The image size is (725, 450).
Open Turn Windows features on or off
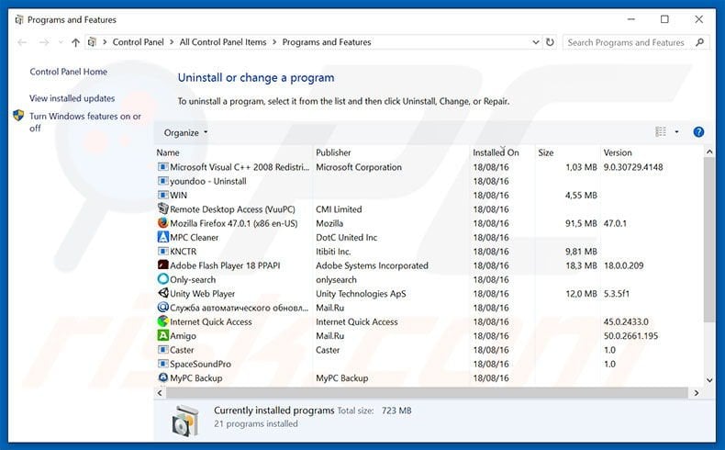85,122
